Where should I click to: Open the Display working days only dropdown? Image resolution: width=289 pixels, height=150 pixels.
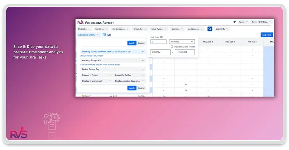coord(129,81)
